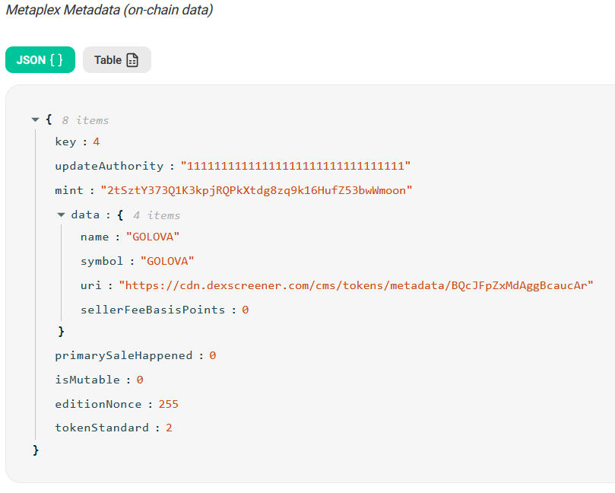Click the tokenStandard value 2
The image size is (615, 493).
[169, 428]
